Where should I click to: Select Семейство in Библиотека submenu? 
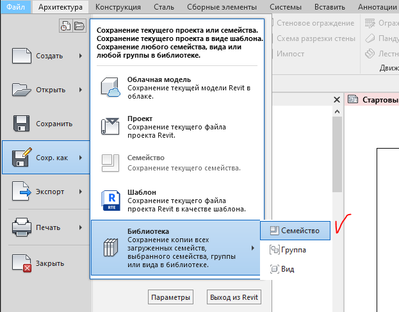point(295,231)
